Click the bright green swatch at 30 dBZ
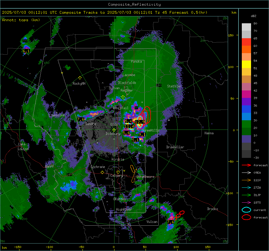The height and width of the screenshot is (251, 269). 246,124
